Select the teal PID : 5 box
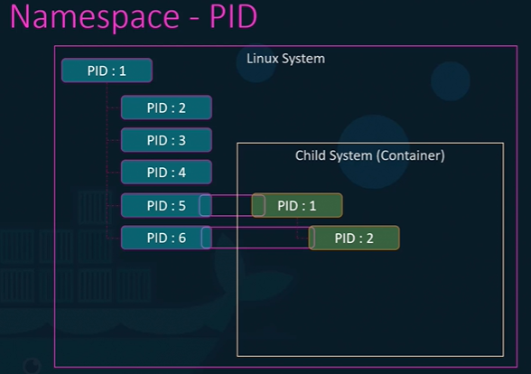The image size is (531, 374). tap(166, 205)
